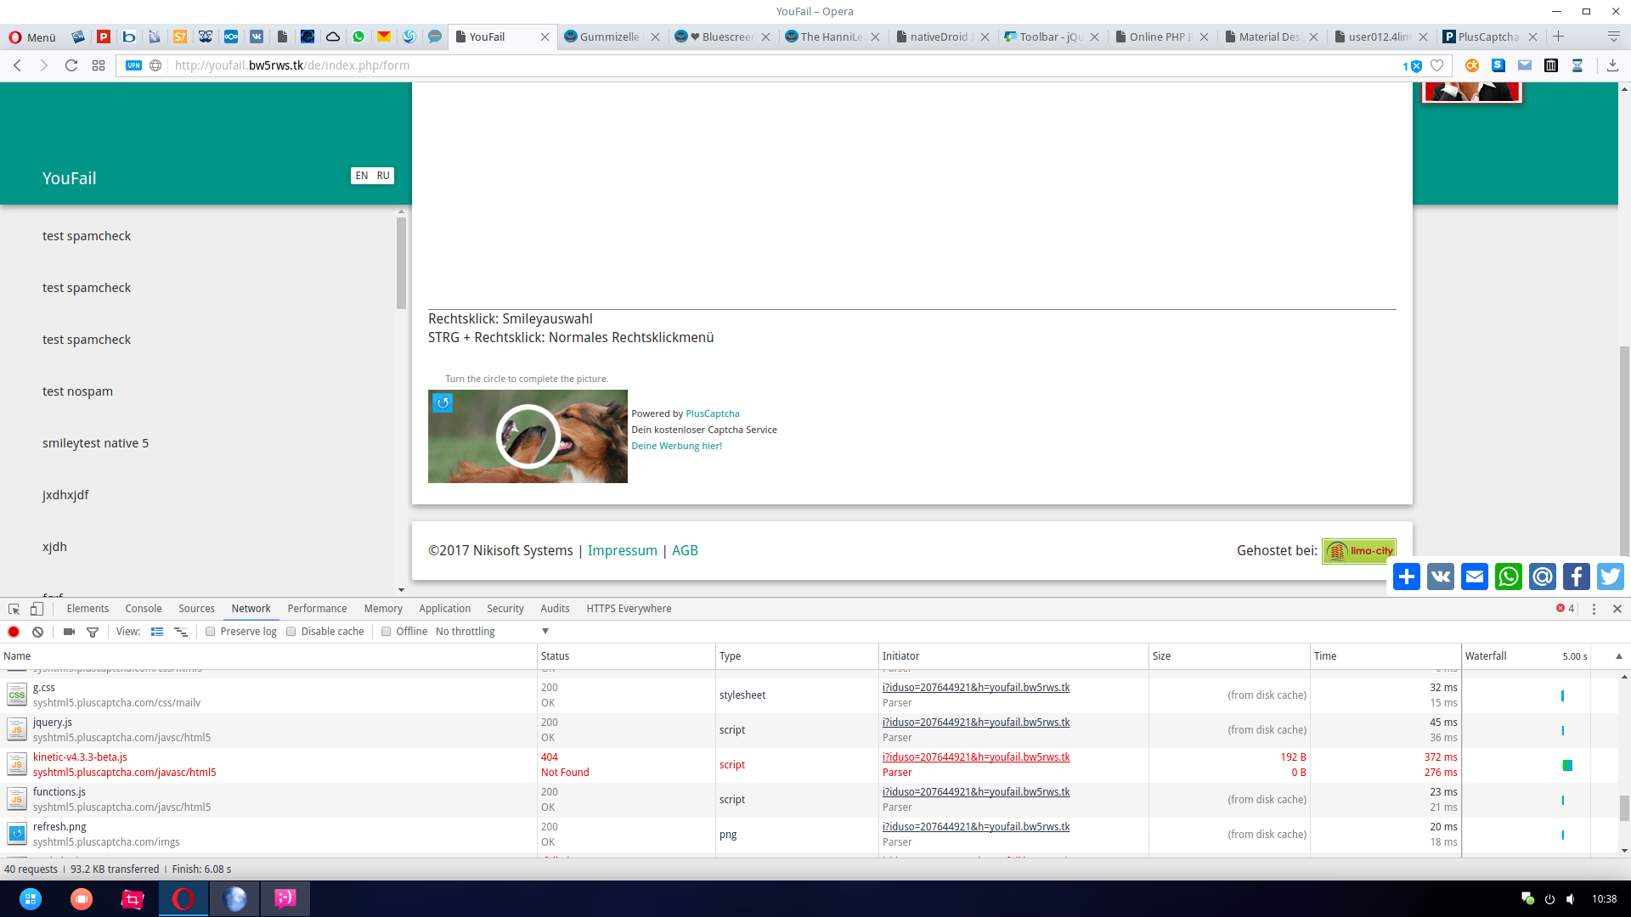Toggle the device toolbar icon
Image resolution: width=1631 pixels, height=917 pixels.
pos(37,609)
